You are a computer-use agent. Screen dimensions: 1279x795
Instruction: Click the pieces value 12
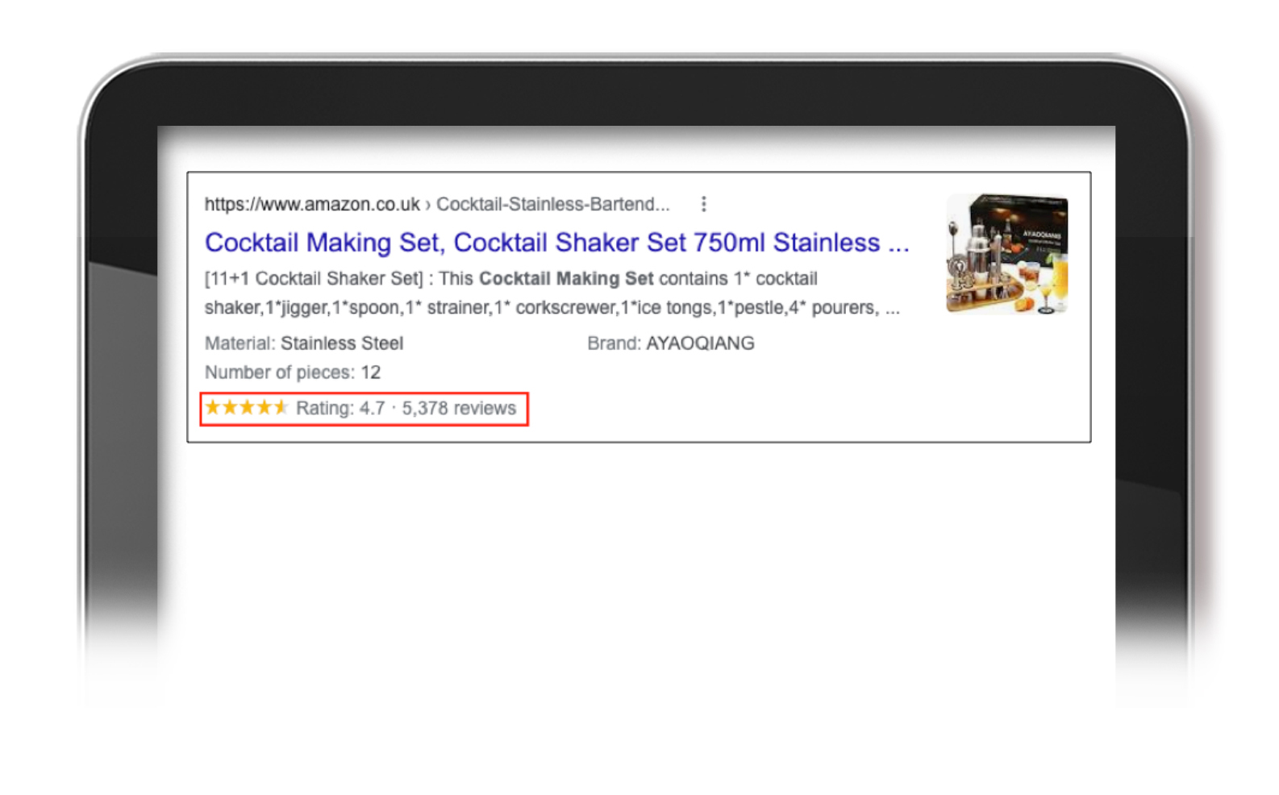[x=370, y=373]
